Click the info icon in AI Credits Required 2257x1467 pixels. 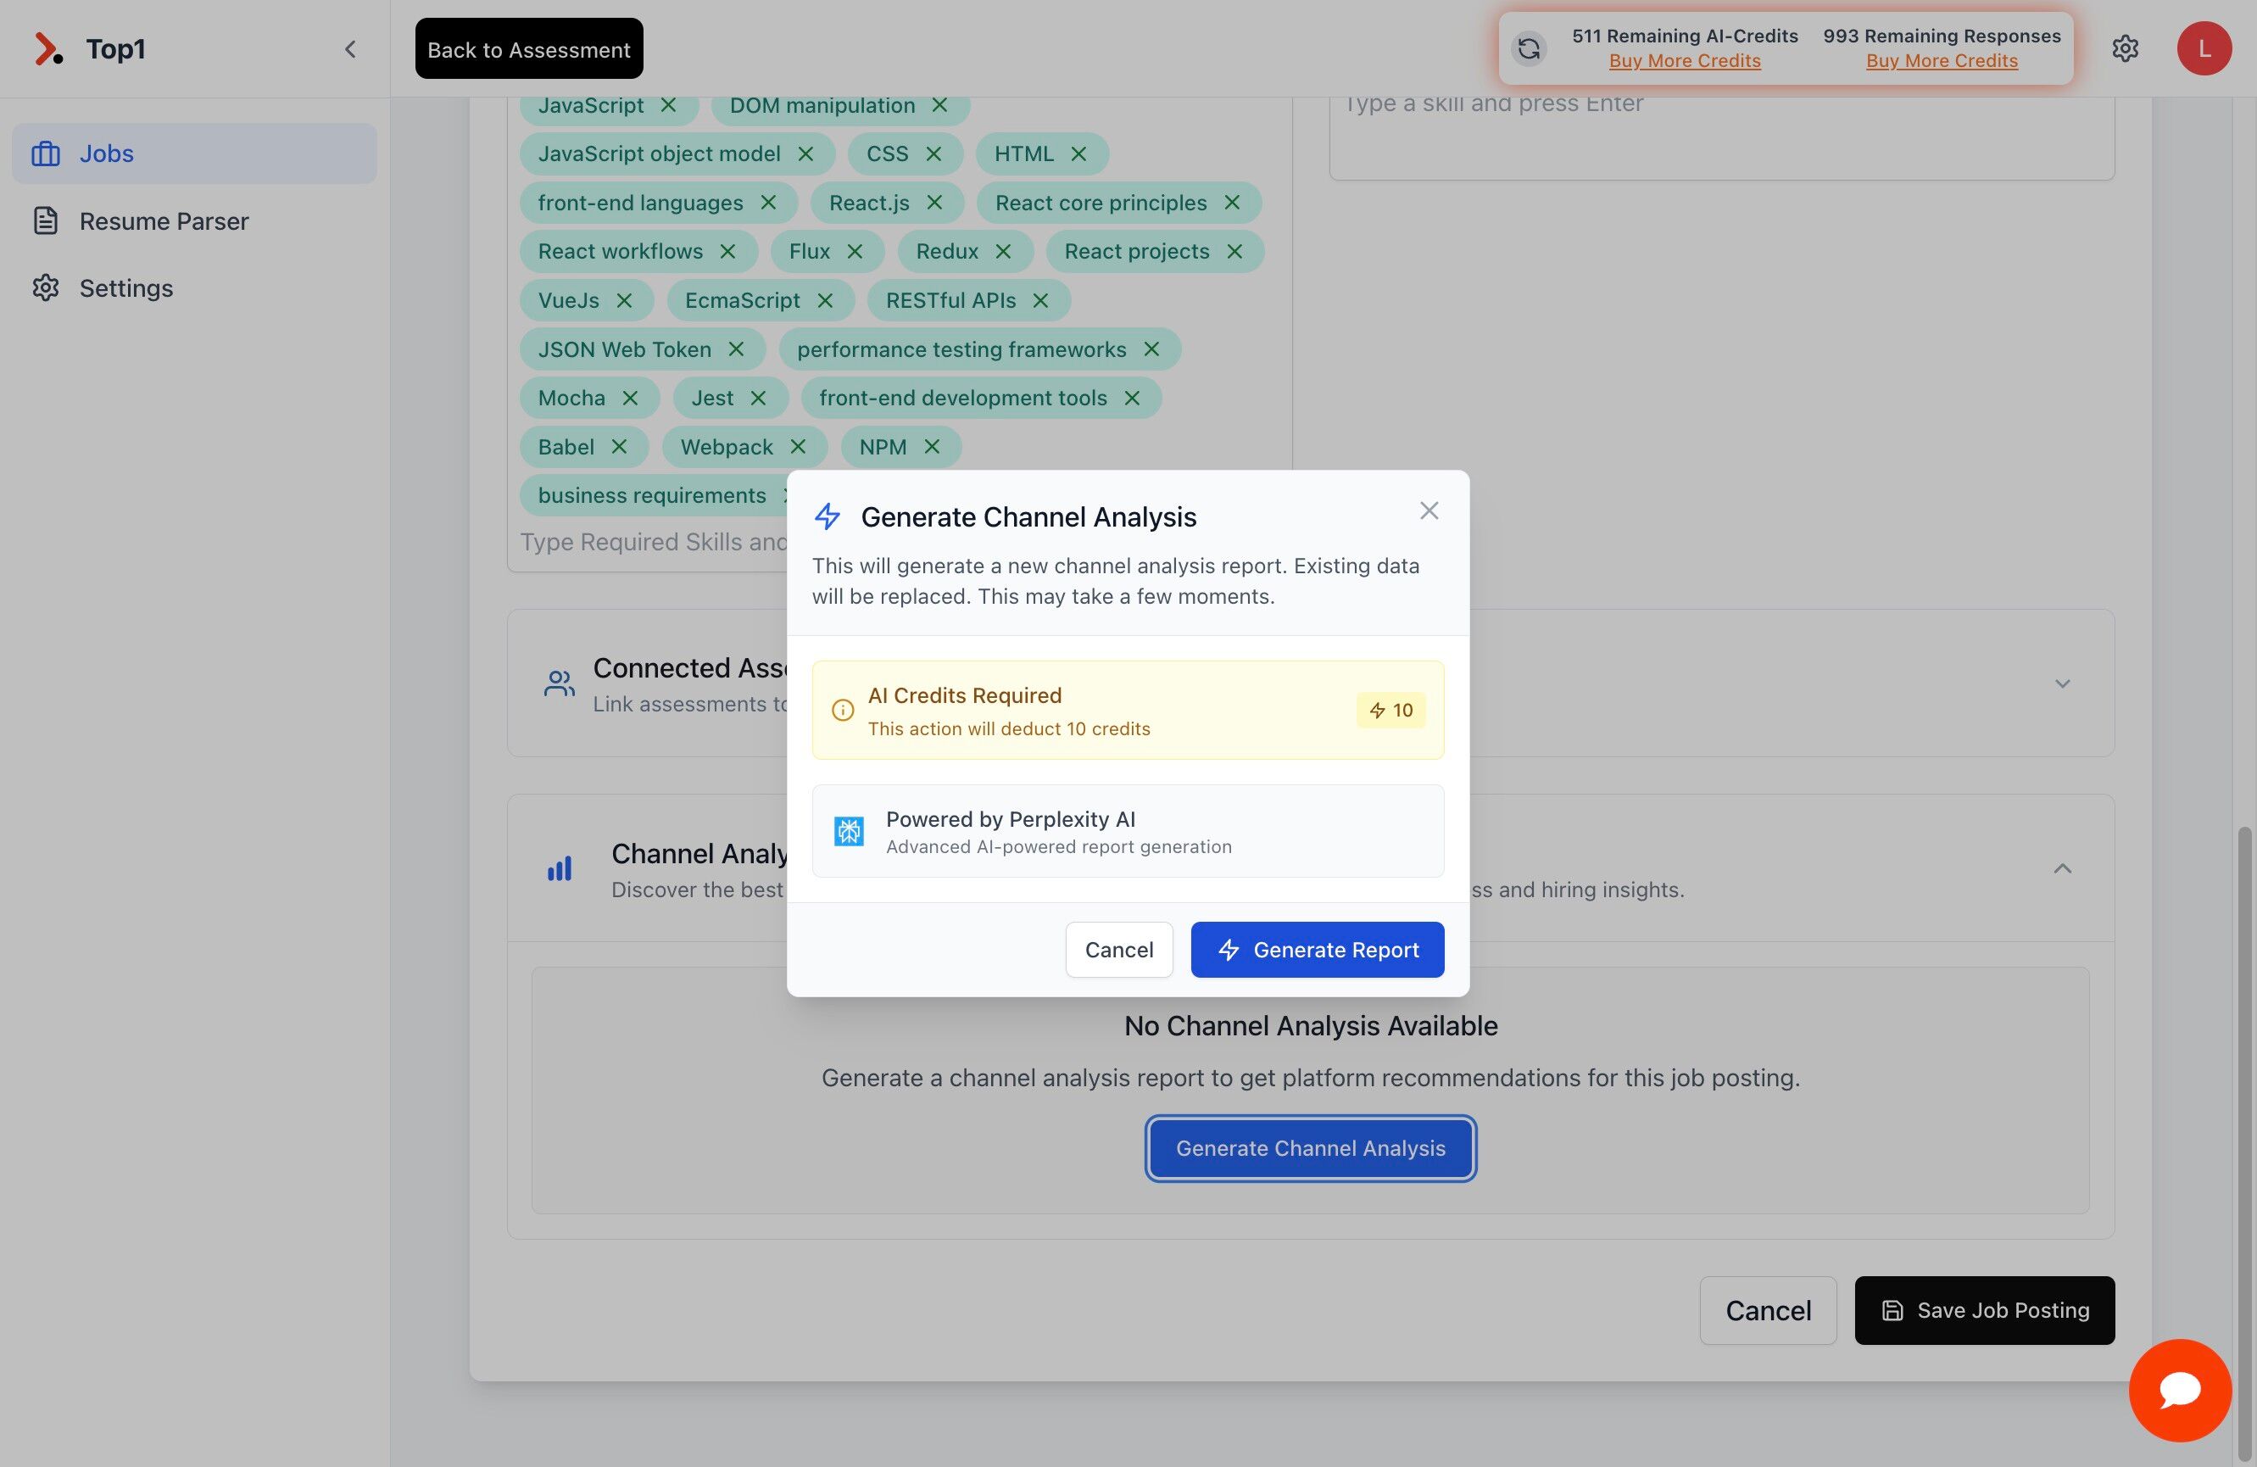click(x=842, y=711)
